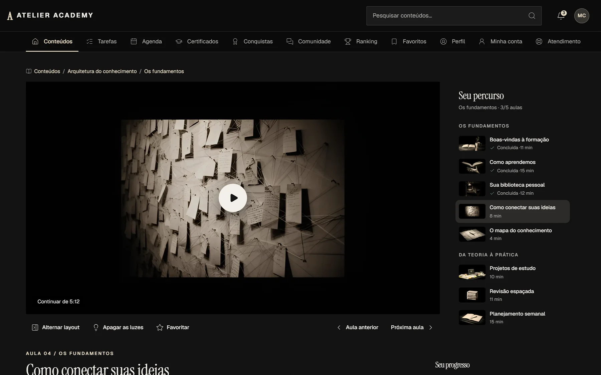Open the Ranking tab
Screen dimensions: 601x375
(x=361, y=41)
